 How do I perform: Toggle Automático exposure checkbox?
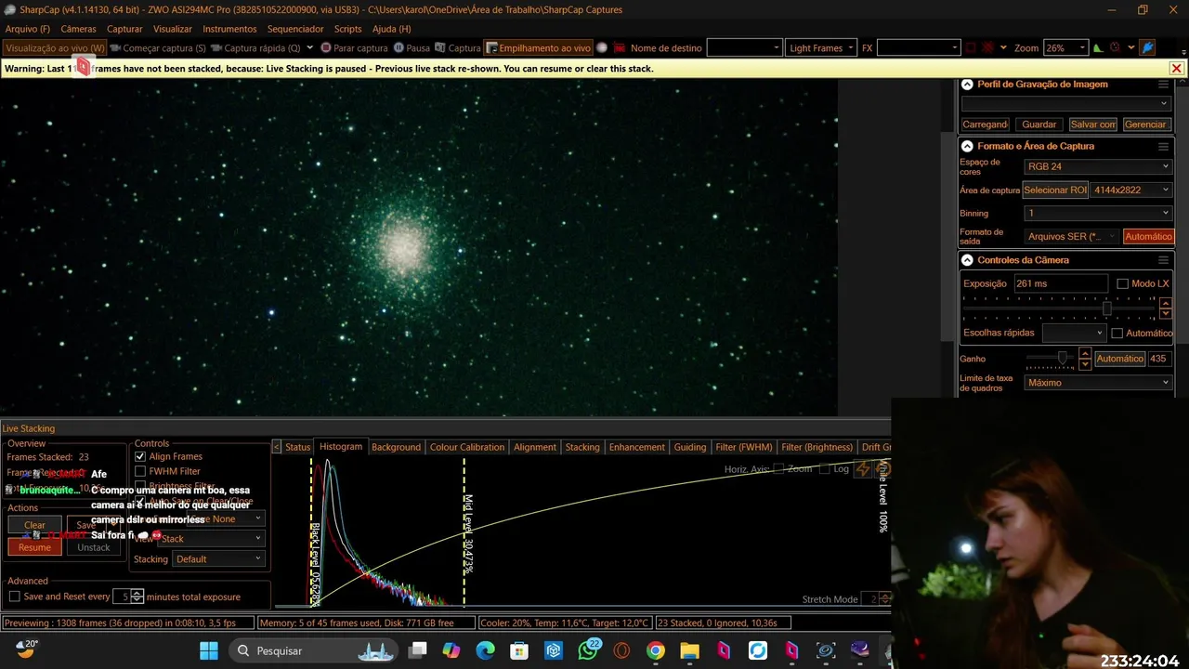point(1117,333)
